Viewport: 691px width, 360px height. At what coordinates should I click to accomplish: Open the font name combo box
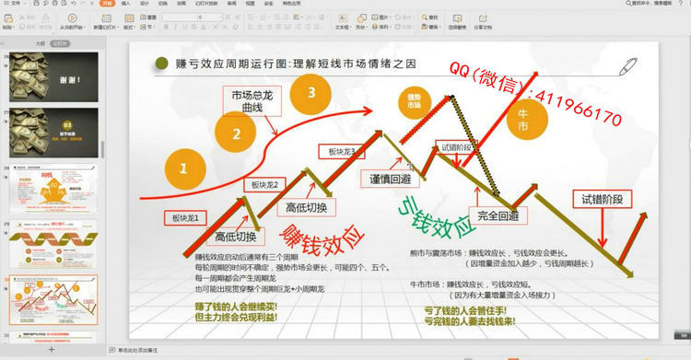[179, 17]
